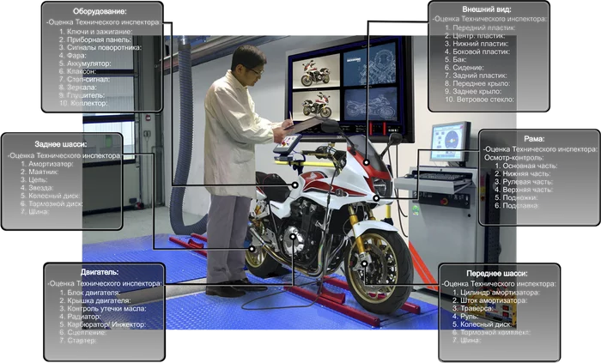Image resolution: width=601 pixels, height=363 pixels.
Task: Choose "3. Траверса:" entry
Action: point(472,308)
